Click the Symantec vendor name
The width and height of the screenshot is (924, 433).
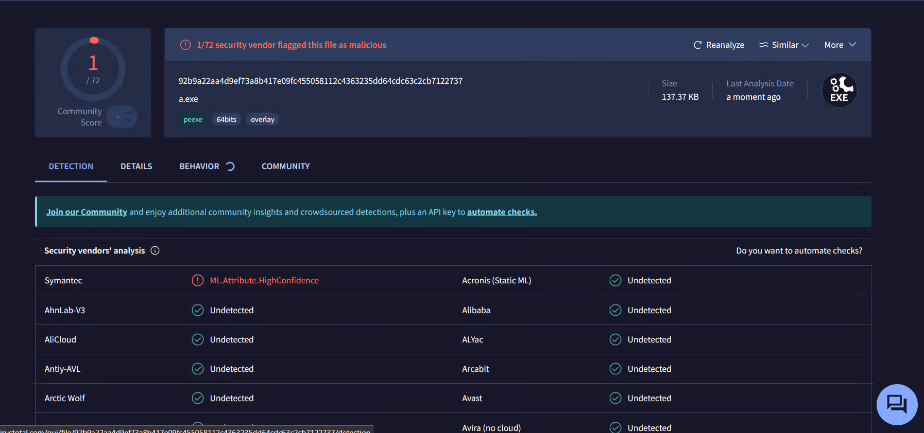coord(63,280)
